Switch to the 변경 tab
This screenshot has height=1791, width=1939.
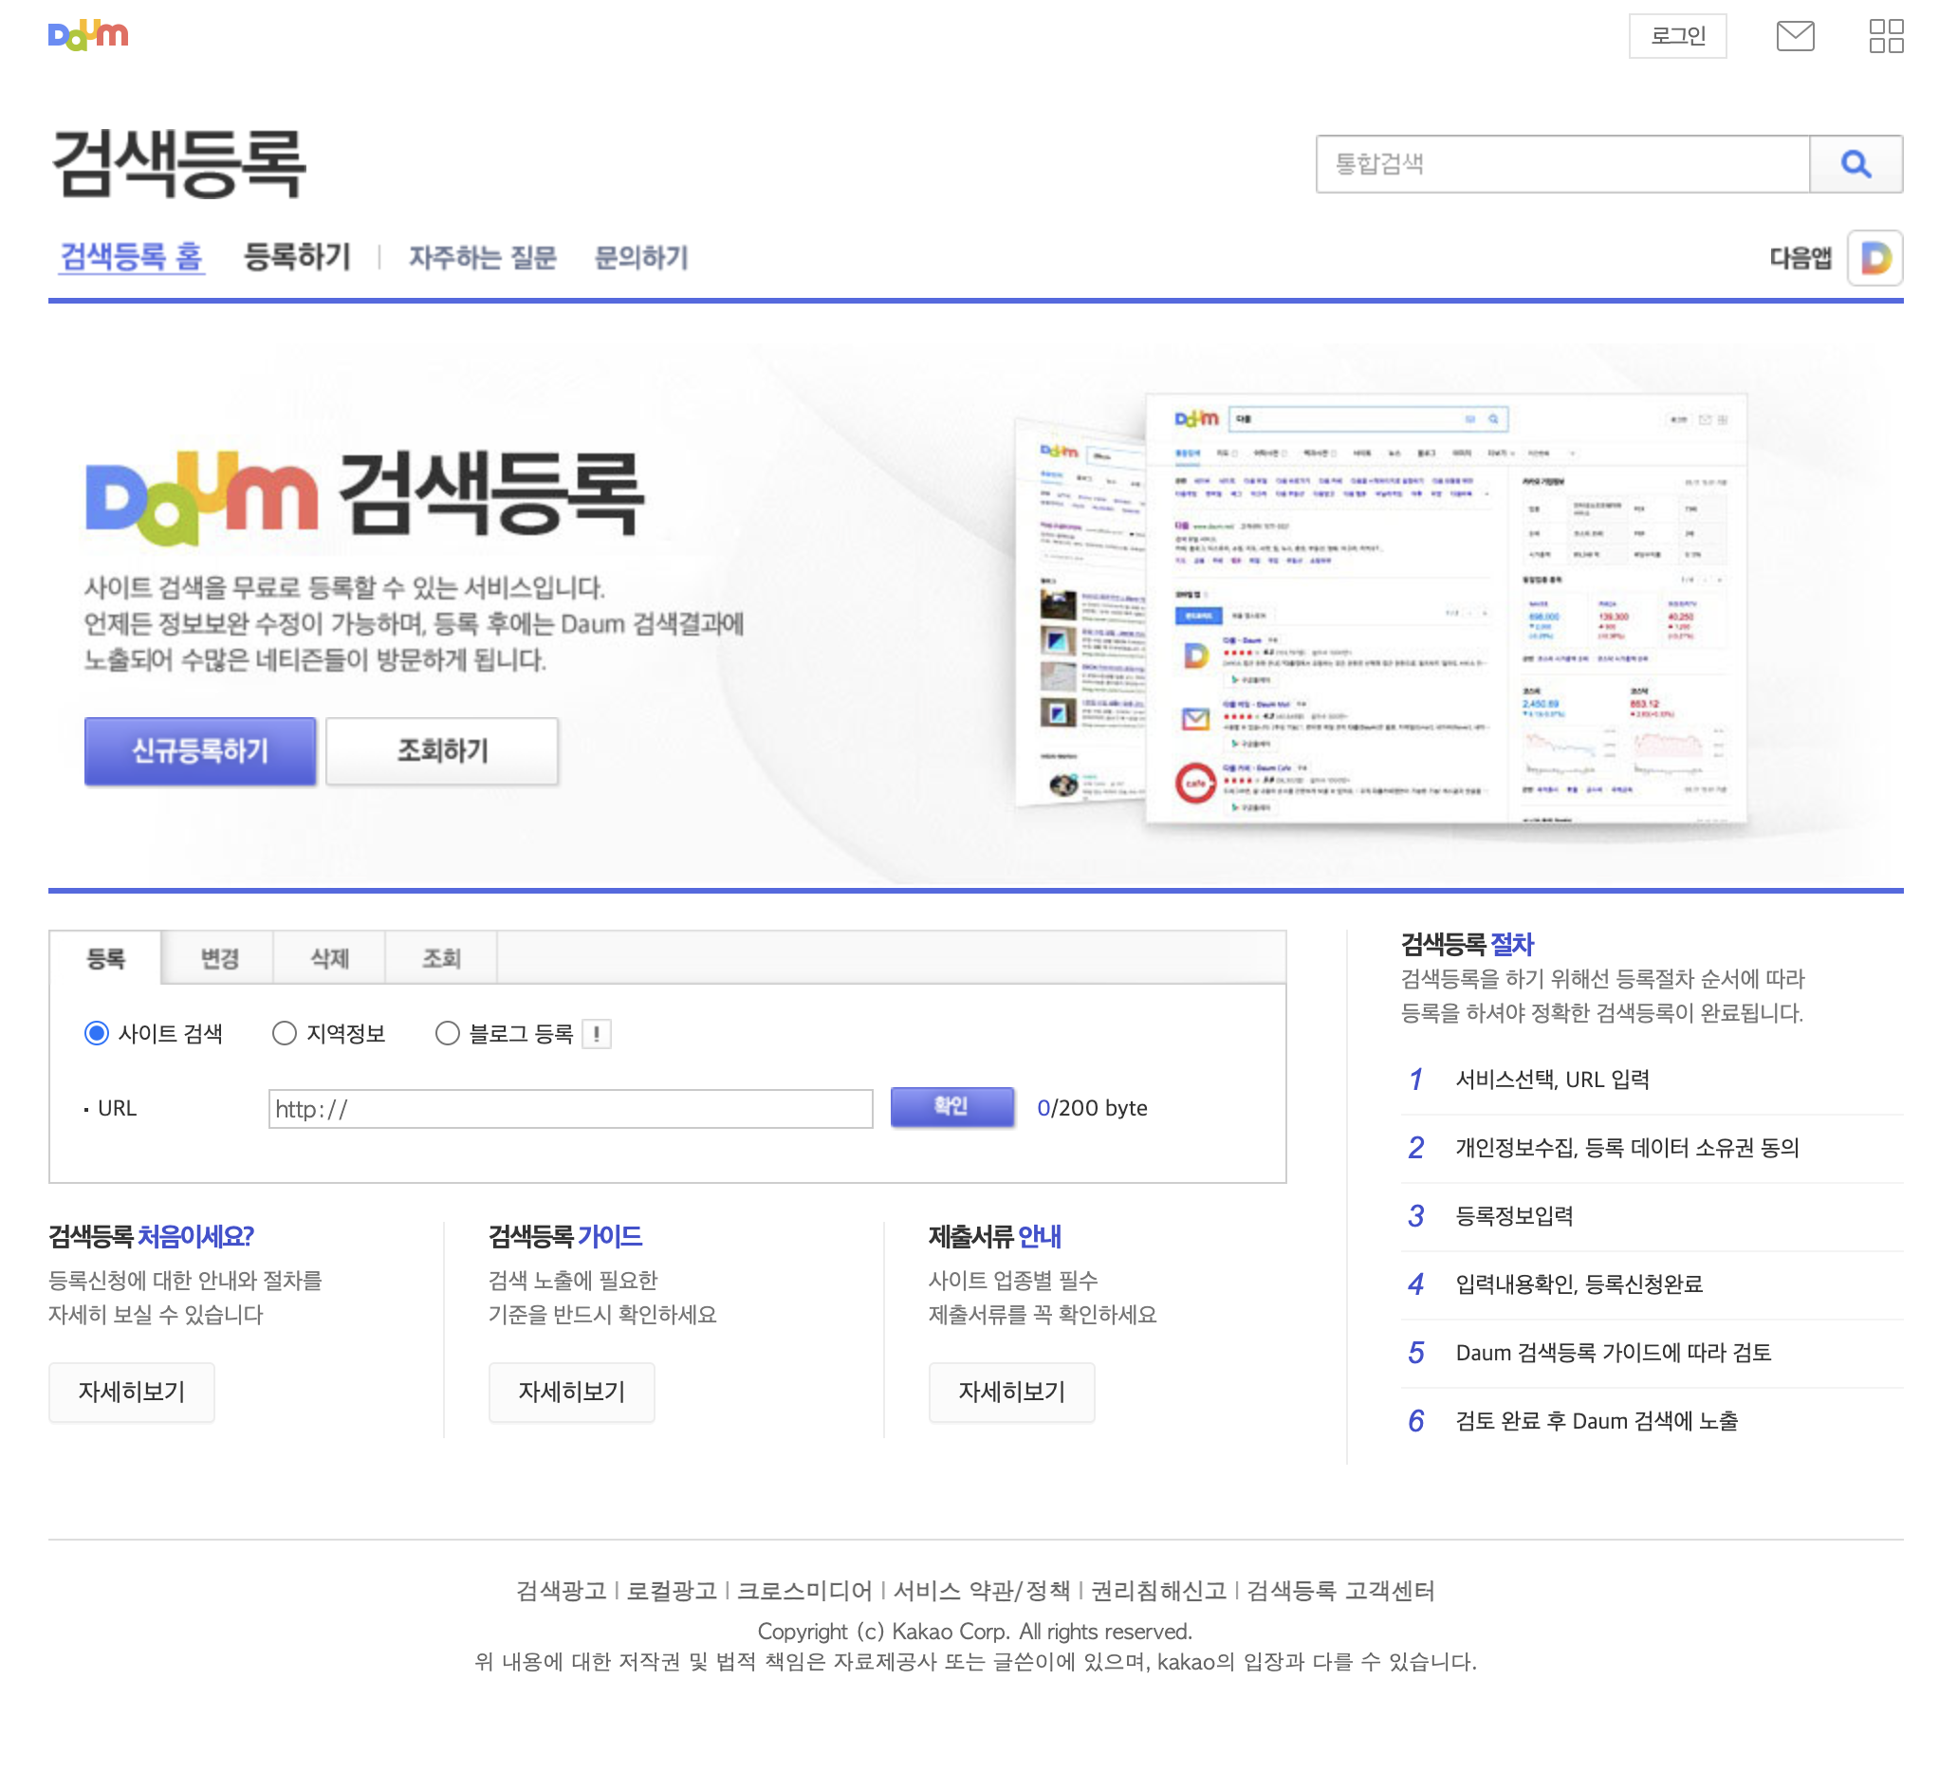coord(219,958)
